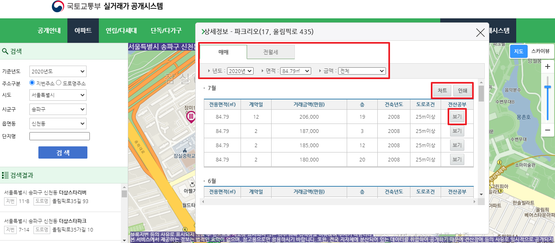
Task: Click the map zoom level slider handle
Action: coord(548,87)
